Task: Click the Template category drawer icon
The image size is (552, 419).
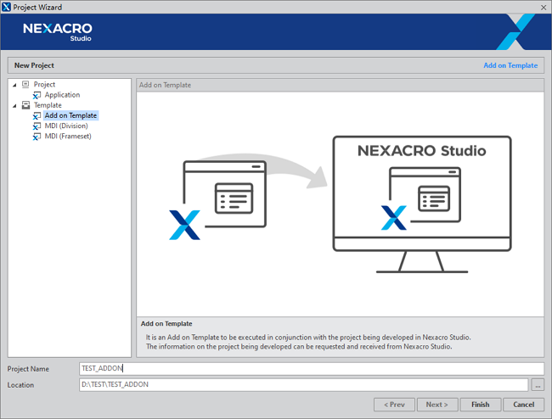Action: [25, 105]
